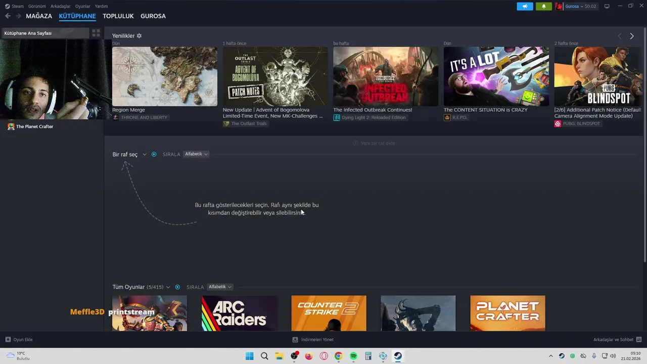
Task: Click the Oyun Ekle plus icon
Action: pyautogui.click(x=8, y=340)
